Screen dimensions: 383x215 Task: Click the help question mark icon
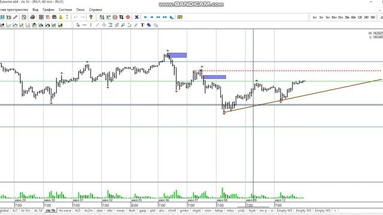pyautogui.click(x=91, y=17)
